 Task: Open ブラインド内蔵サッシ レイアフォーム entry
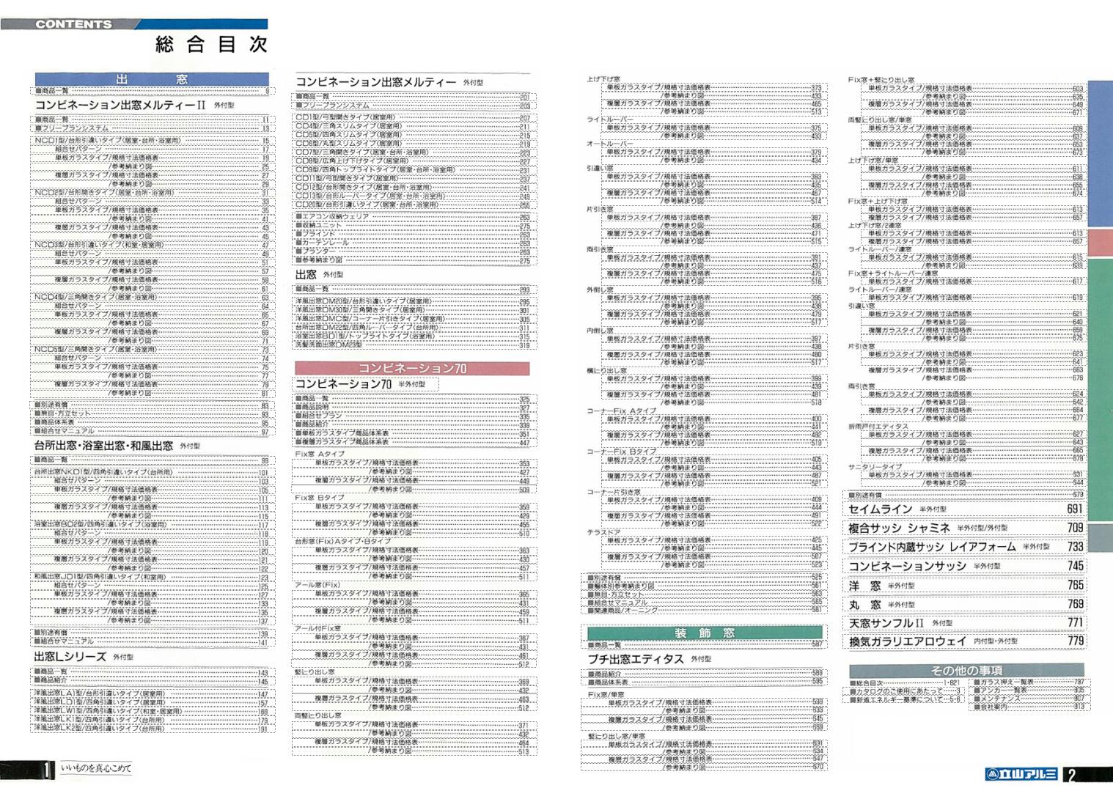pyautogui.click(x=966, y=547)
